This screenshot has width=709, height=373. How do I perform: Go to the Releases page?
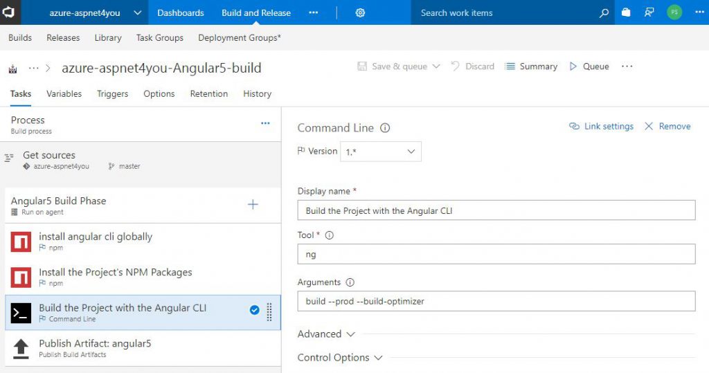point(63,37)
